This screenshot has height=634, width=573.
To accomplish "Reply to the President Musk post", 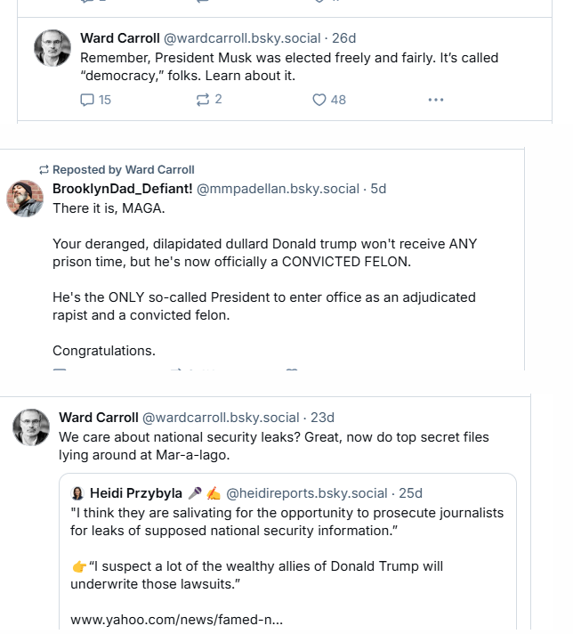I will coord(87,100).
